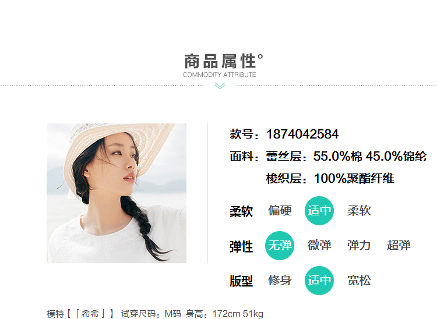Screen dimensions: 437x319
Task: Select the 超弹 elasticity option
Action: coord(399,246)
